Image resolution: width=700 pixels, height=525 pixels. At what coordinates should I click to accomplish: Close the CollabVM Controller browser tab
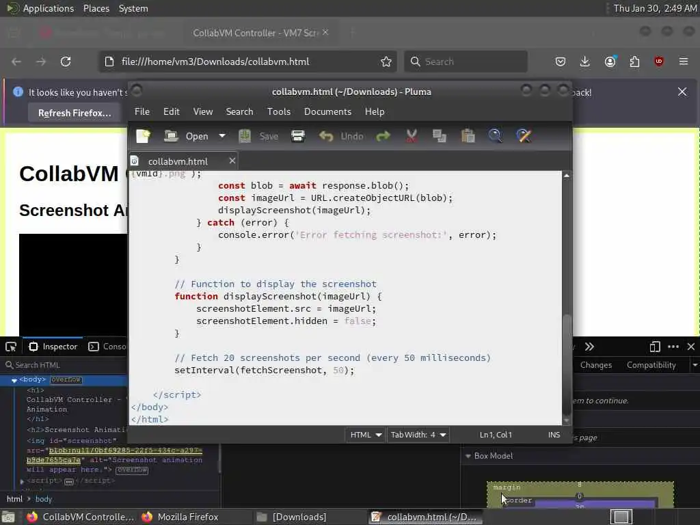click(325, 32)
